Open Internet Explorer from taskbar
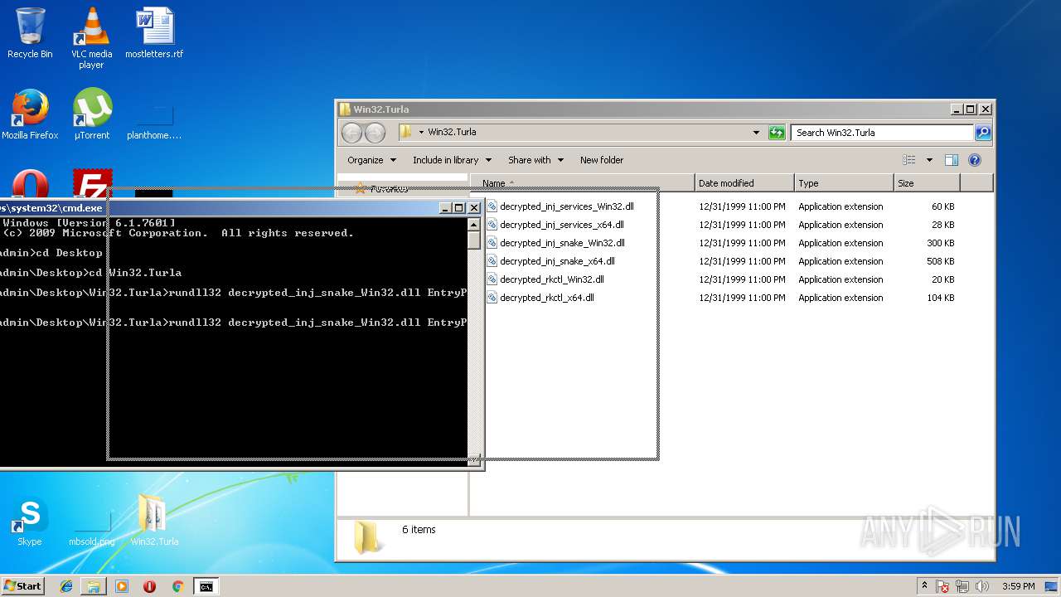 [x=66, y=586]
